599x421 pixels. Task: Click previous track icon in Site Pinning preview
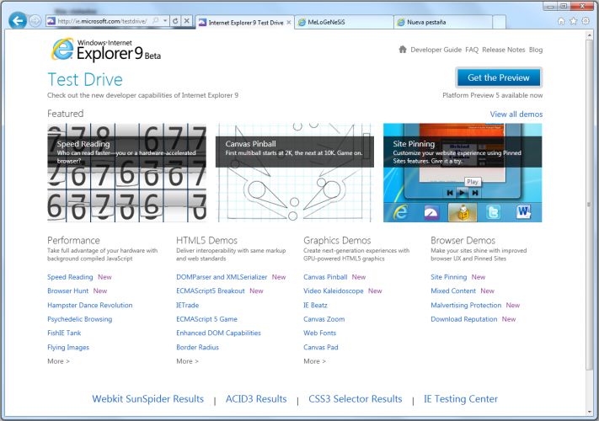coord(450,193)
